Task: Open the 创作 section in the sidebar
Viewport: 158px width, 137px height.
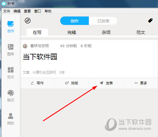Action: point(11,27)
